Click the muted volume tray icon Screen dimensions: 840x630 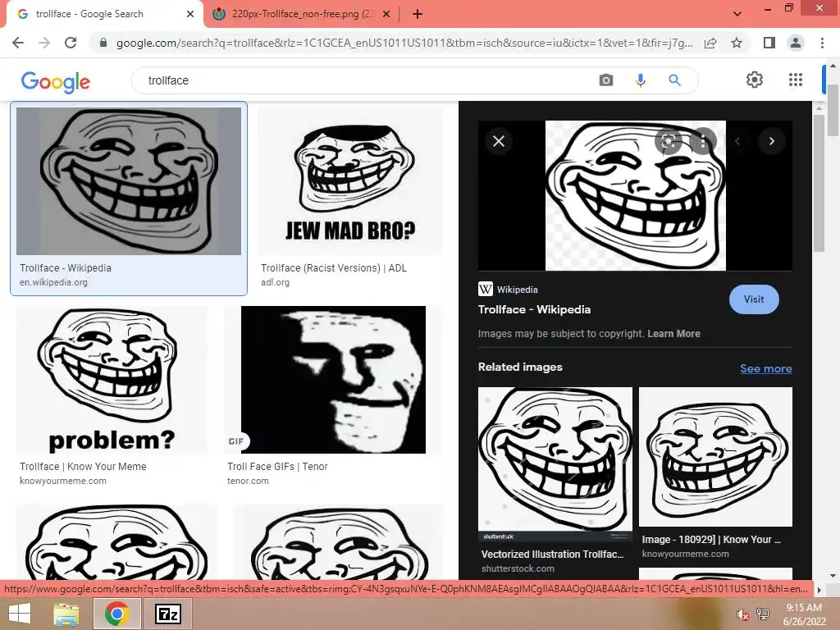point(742,614)
